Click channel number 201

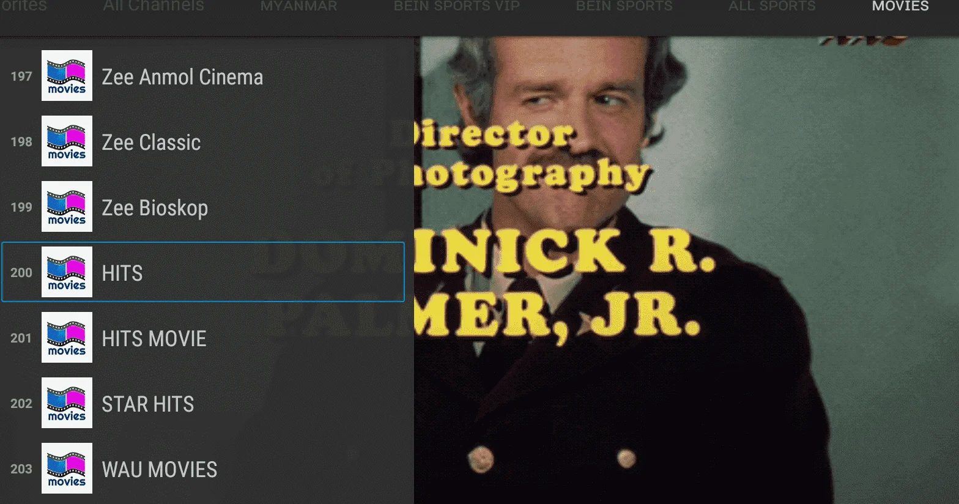coord(21,338)
